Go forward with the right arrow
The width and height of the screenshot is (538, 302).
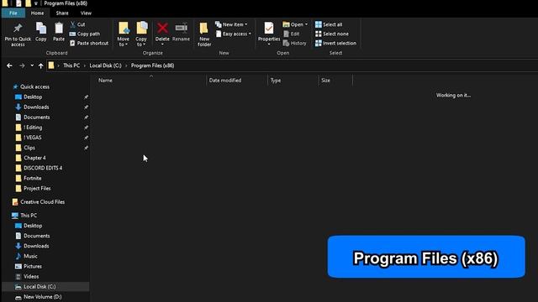[x=22, y=65]
